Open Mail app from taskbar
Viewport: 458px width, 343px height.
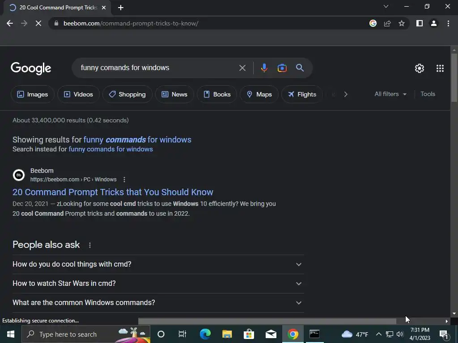[271, 334]
